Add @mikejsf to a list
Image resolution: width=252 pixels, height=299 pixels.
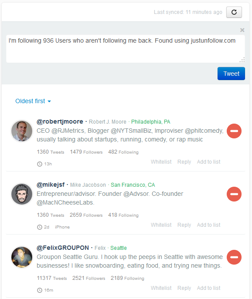click(209, 225)
